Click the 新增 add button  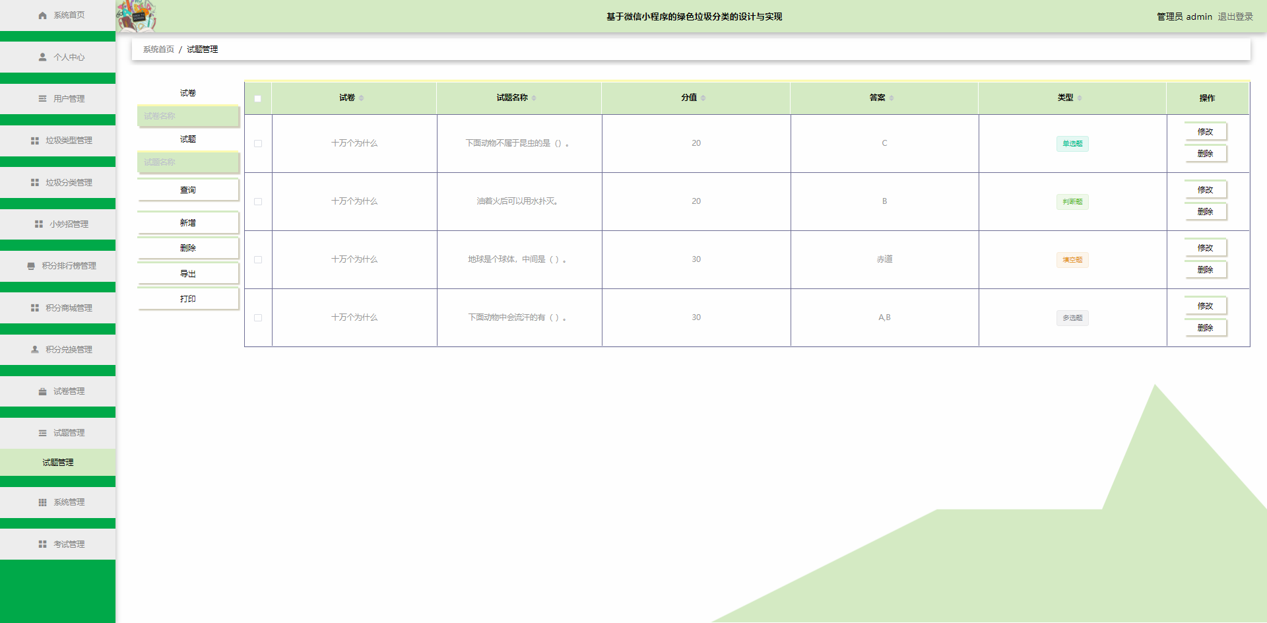(x=188, y=223)
